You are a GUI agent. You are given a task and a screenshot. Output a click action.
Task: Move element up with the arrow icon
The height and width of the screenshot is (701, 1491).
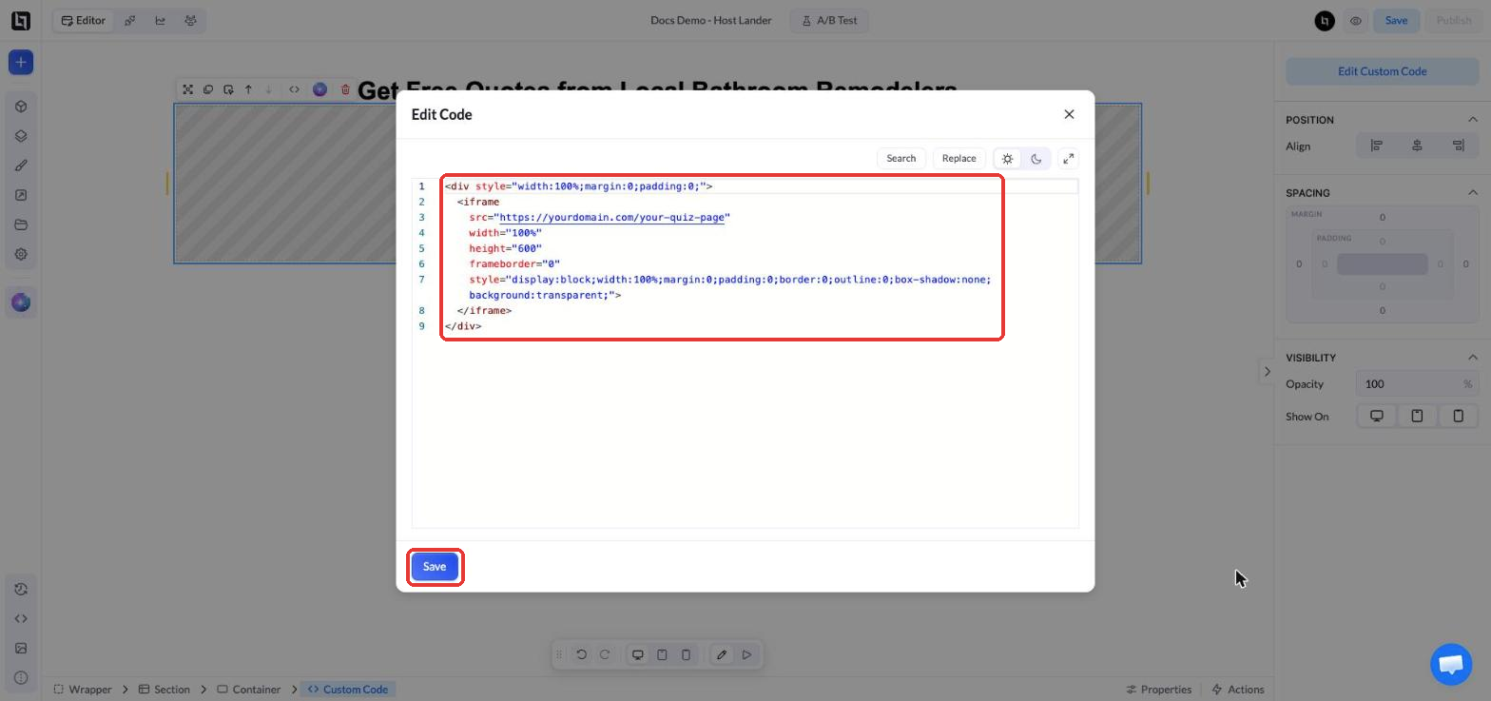[x=248, y=89]
